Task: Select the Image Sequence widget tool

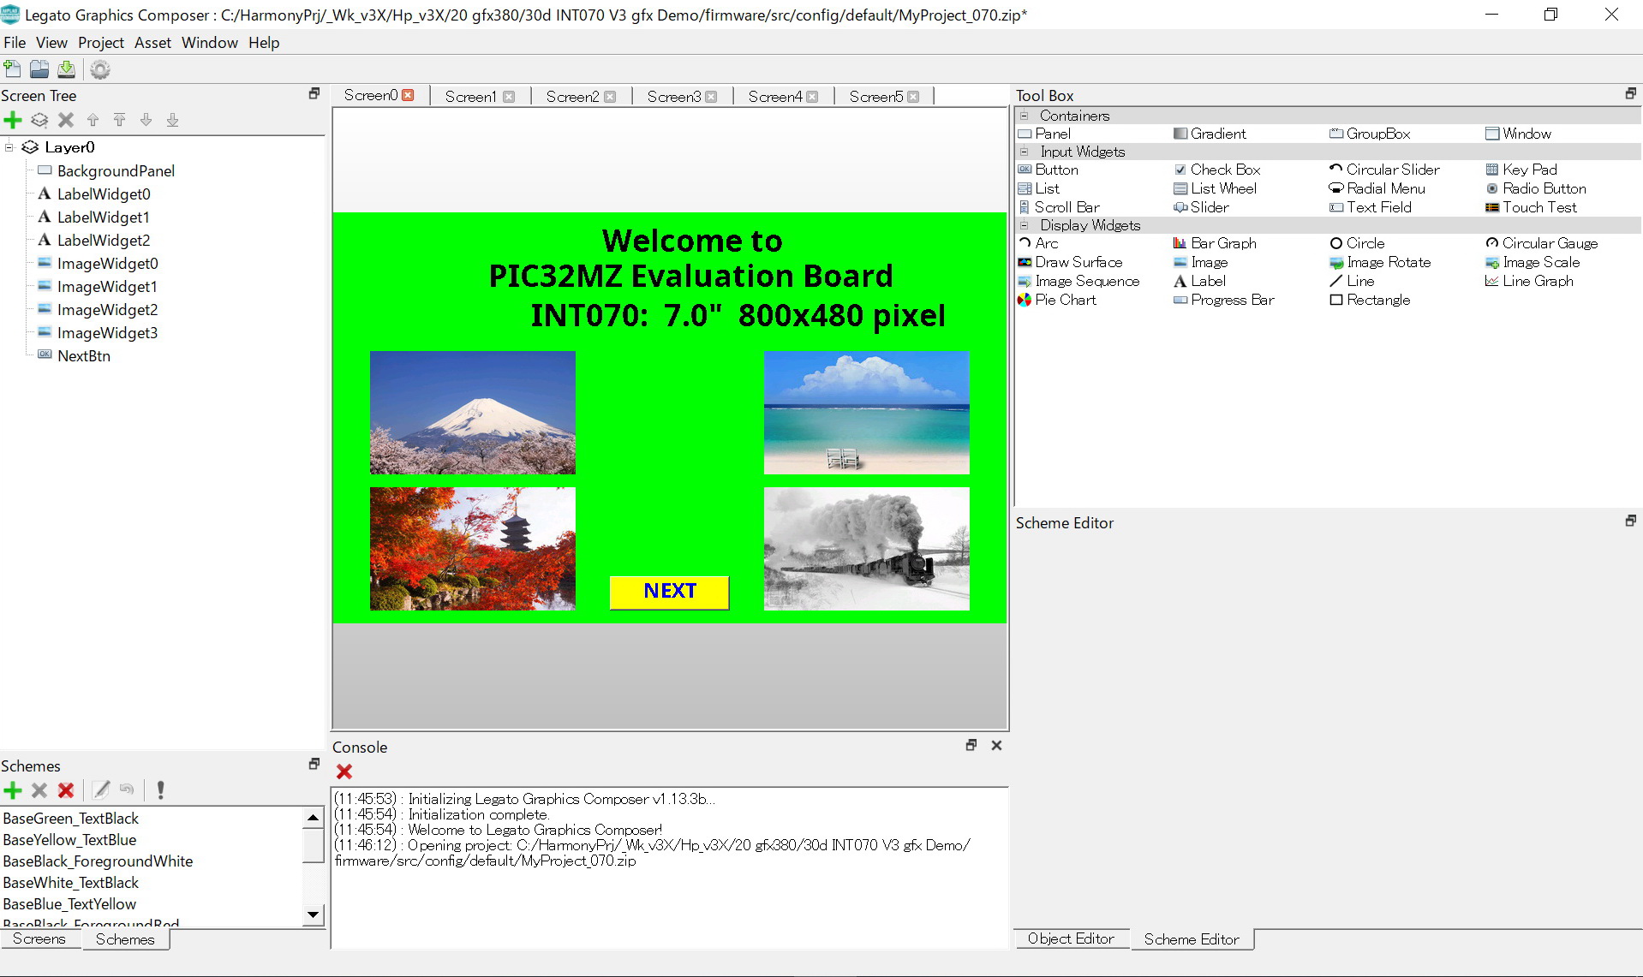Action: (1078, 281)
